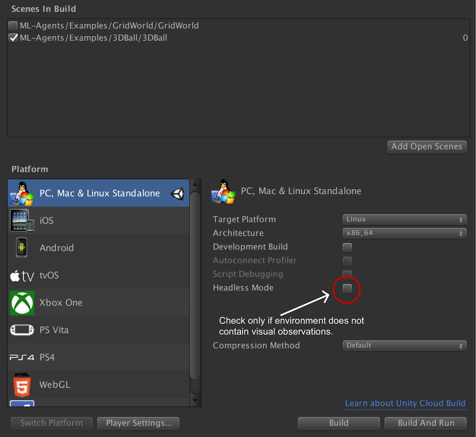
Task: Toggle the Autoconnect Profiler checkbox
Action: coord(347,261)
